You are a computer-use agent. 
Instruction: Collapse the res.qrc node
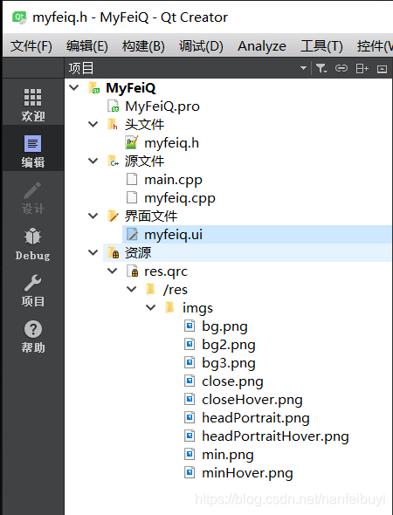tap(113, 271)
